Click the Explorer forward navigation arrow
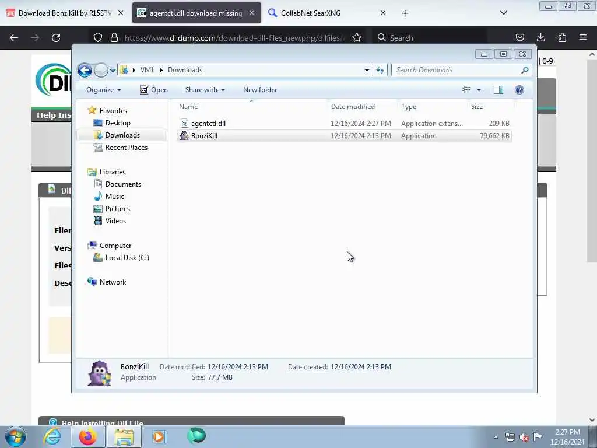This screenshot has width=597, height=448. [x=101, y=70]
